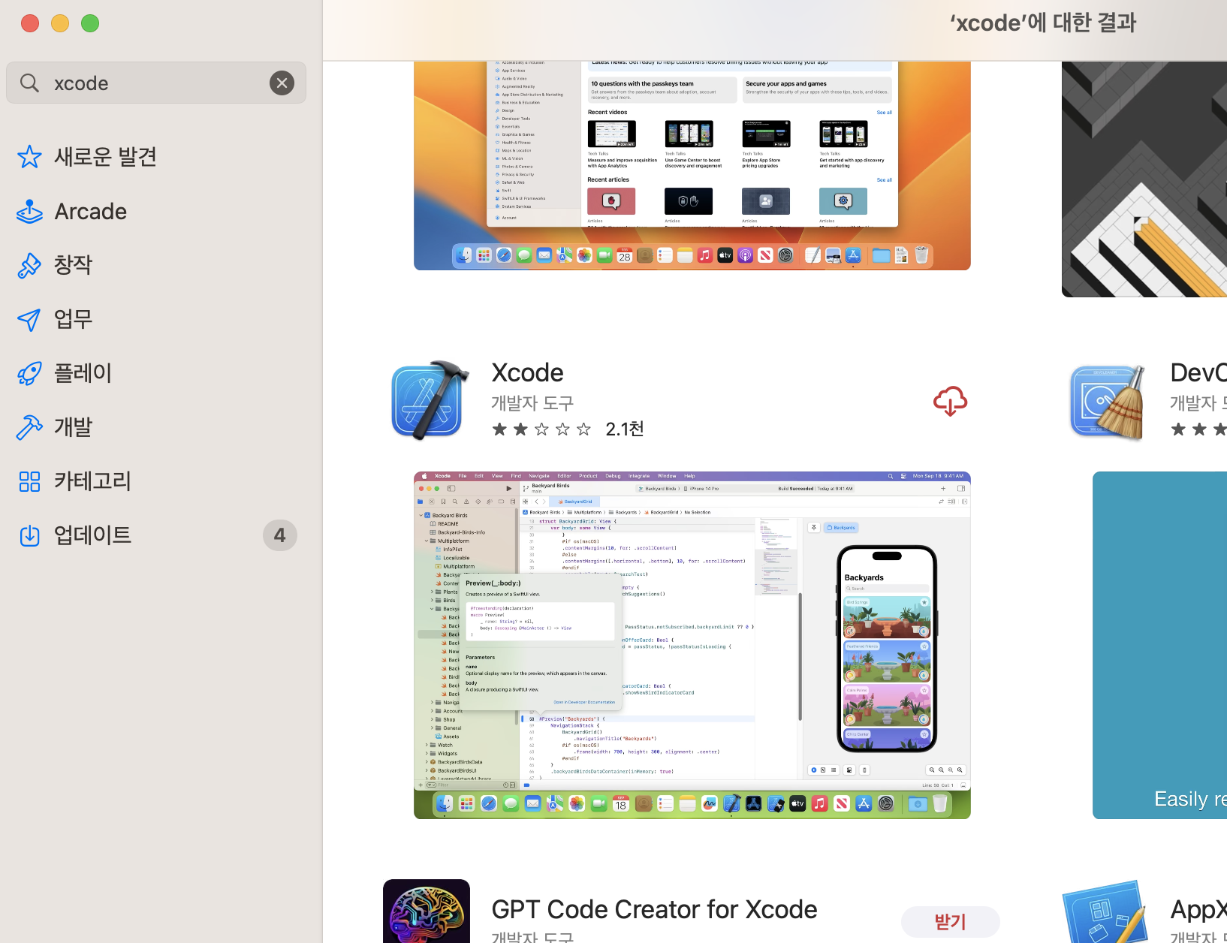Click the 창작 paintbrush icon
The image size is (1227, 943).
point(29,265)
